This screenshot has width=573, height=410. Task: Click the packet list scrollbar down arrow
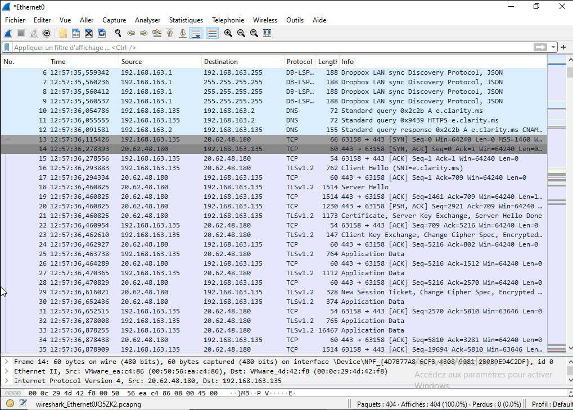coord(570,348)
